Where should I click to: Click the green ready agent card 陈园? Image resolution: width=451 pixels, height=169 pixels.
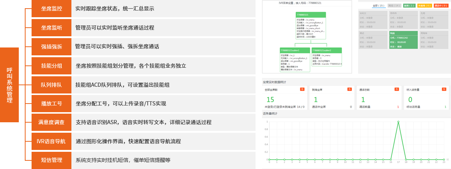(x=404, y=40)
